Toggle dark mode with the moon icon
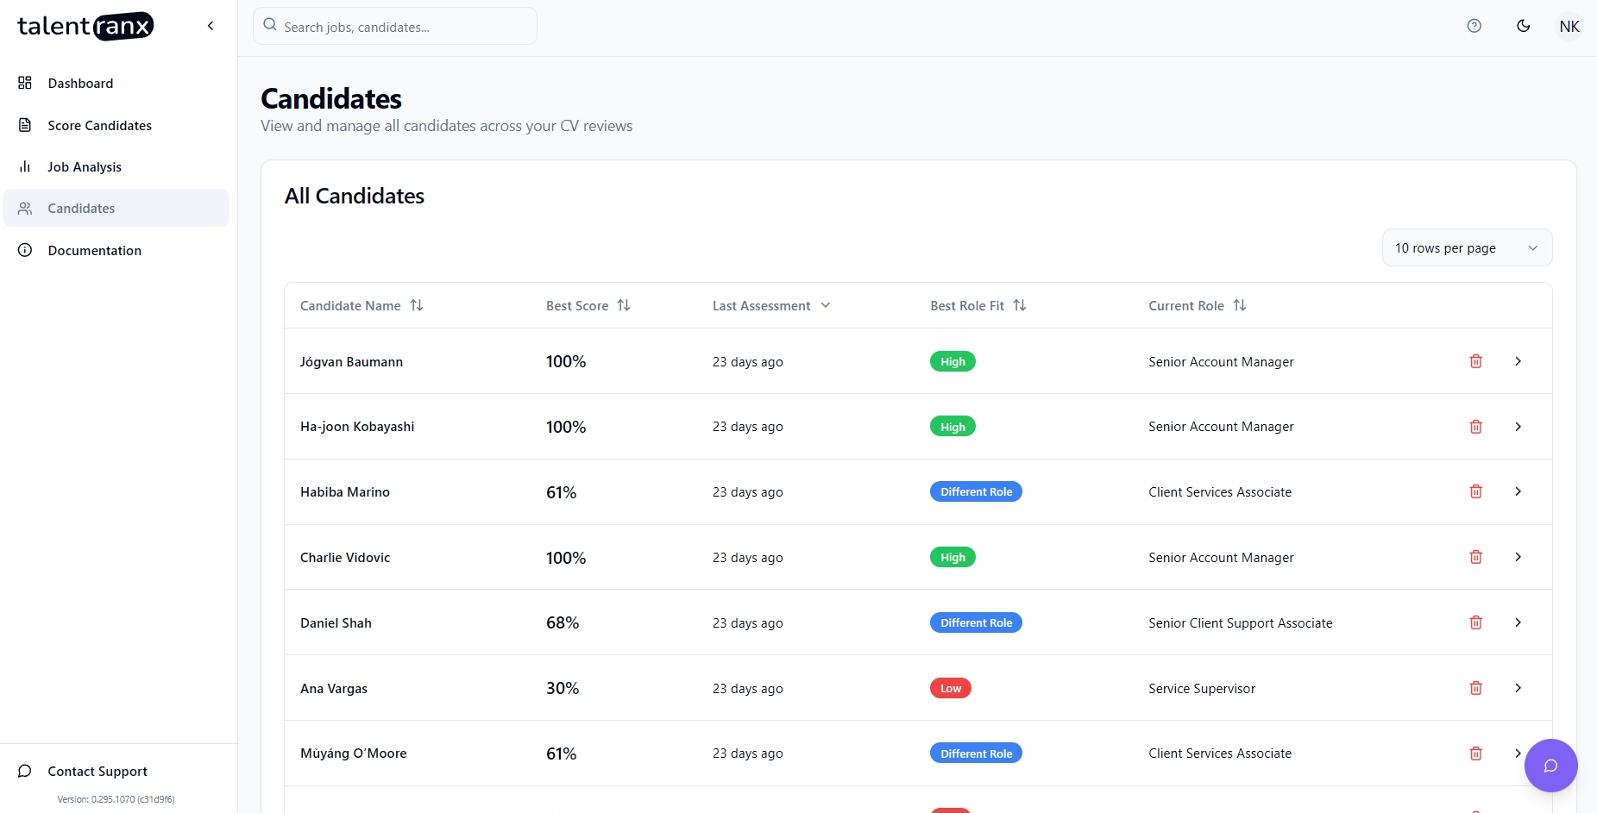 (1523, 26)
